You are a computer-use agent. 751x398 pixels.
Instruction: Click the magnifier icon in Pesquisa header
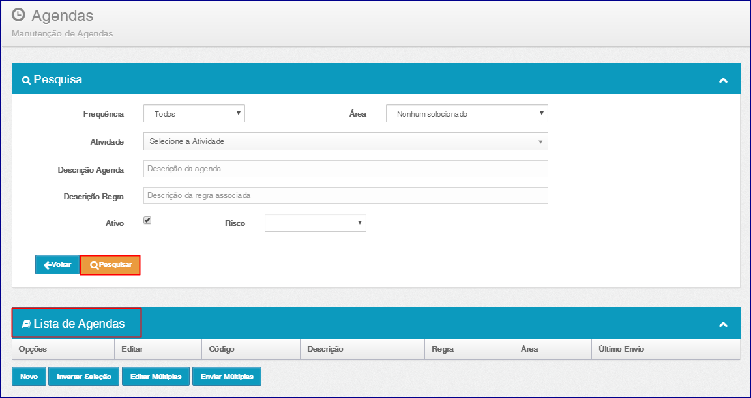26,80
